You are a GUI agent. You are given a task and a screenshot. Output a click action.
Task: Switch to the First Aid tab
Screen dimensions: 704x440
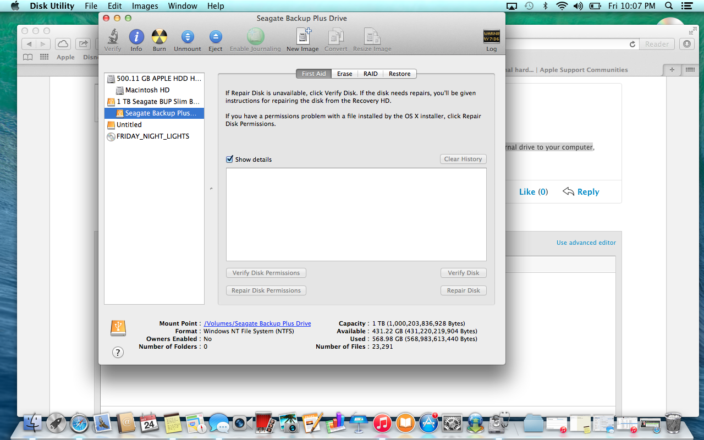coord(313,74)
